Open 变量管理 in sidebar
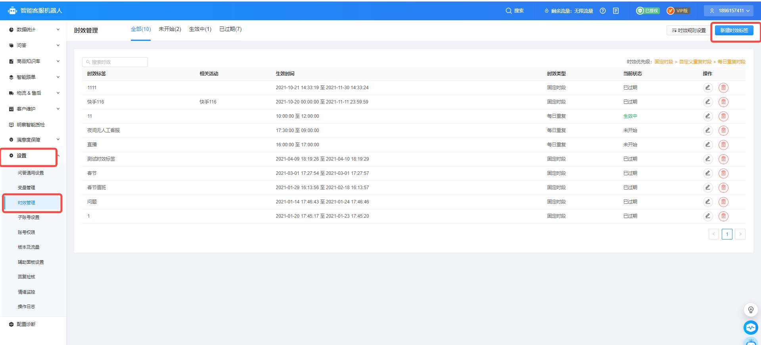761x345 pixels. click(27, 188)
